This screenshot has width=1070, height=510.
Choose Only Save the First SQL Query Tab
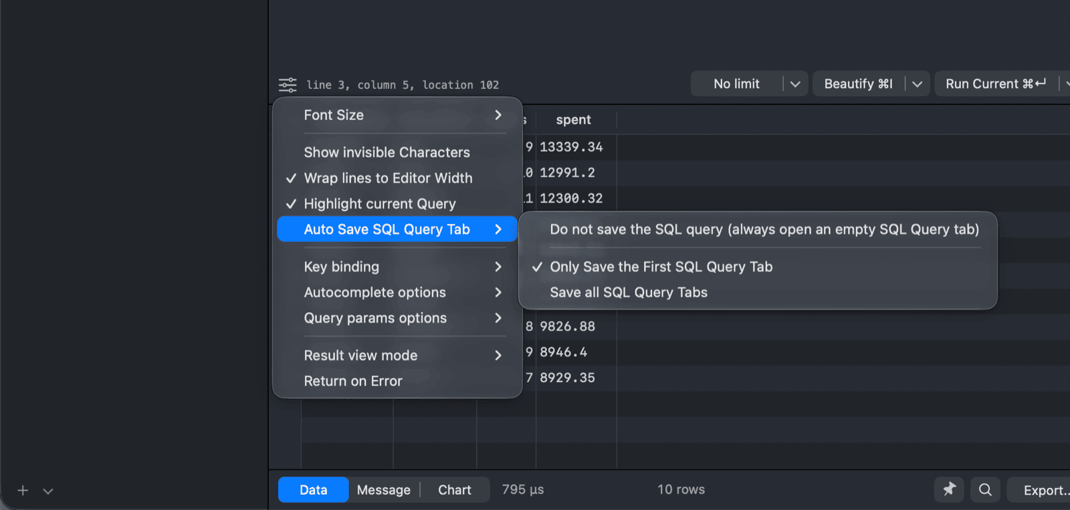(x=758, y=267)
